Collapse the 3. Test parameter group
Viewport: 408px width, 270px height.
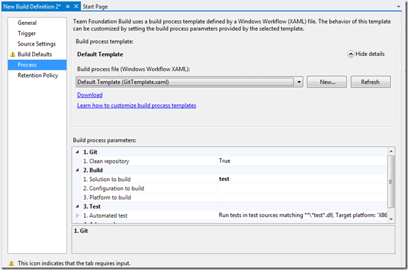(x=77, y=207)
